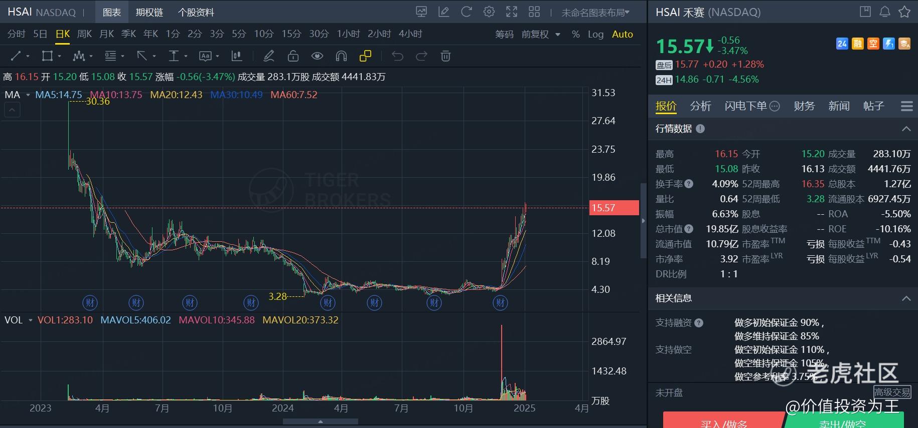
Task: Select the trend line drawing tool
Action: [16, 56]
